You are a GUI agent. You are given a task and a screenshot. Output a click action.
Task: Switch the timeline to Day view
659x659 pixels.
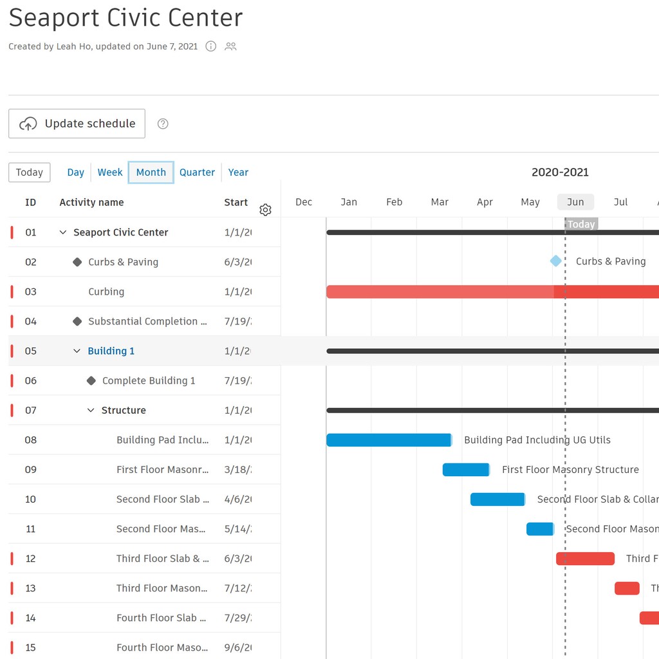click(x=75, y=172)
